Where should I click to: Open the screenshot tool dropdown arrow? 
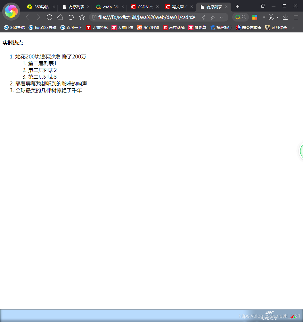pyautogui.click(x=278, y=17)
